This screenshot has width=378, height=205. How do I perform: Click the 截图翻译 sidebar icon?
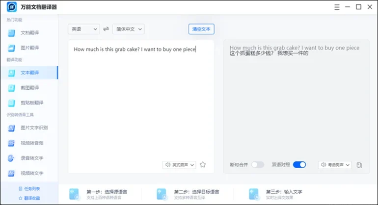[11, 88]
